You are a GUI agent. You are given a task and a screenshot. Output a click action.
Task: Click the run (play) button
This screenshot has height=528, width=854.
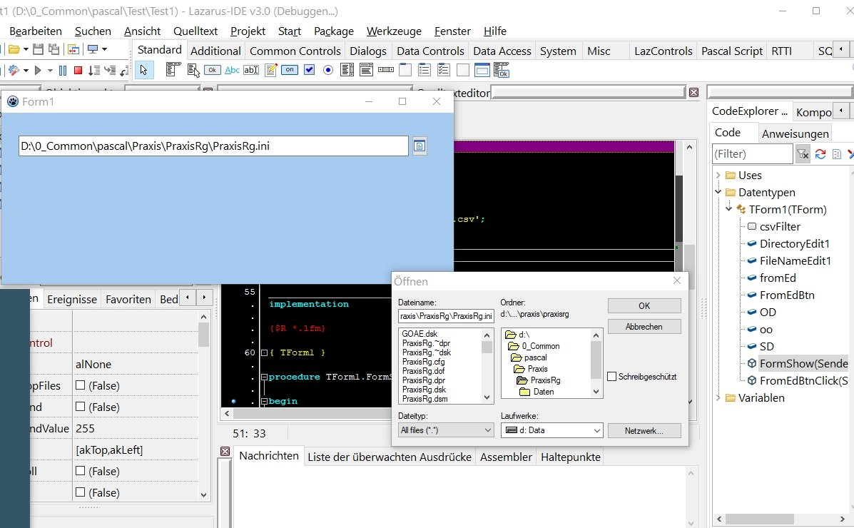click(x=38, y=71)
